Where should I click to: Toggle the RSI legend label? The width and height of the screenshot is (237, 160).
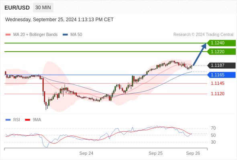click(16, 120)
